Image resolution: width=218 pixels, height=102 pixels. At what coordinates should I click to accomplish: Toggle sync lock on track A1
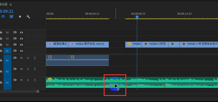pyautogui.click(x=15, y=58)
